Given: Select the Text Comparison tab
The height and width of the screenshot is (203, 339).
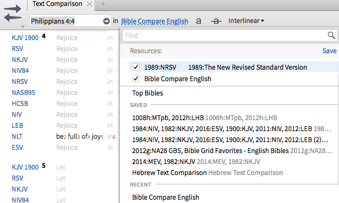Looking at the screenshot, I should coord(57,4).
